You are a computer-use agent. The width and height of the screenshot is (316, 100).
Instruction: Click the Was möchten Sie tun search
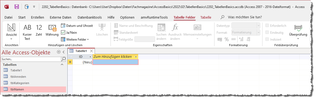tap(245, 17)
